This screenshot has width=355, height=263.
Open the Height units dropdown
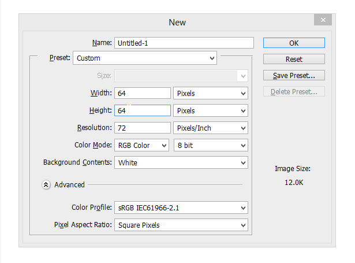click(x=211, y=110)
